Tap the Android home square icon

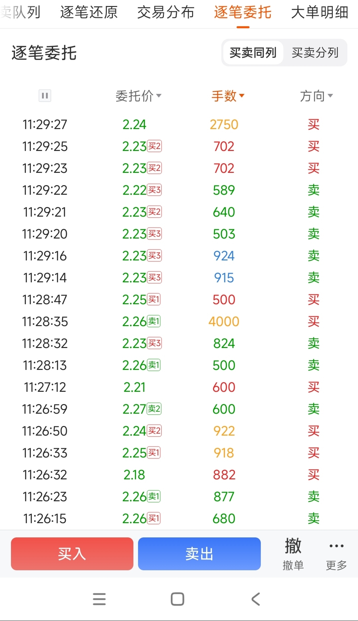(x=178, y=599)
